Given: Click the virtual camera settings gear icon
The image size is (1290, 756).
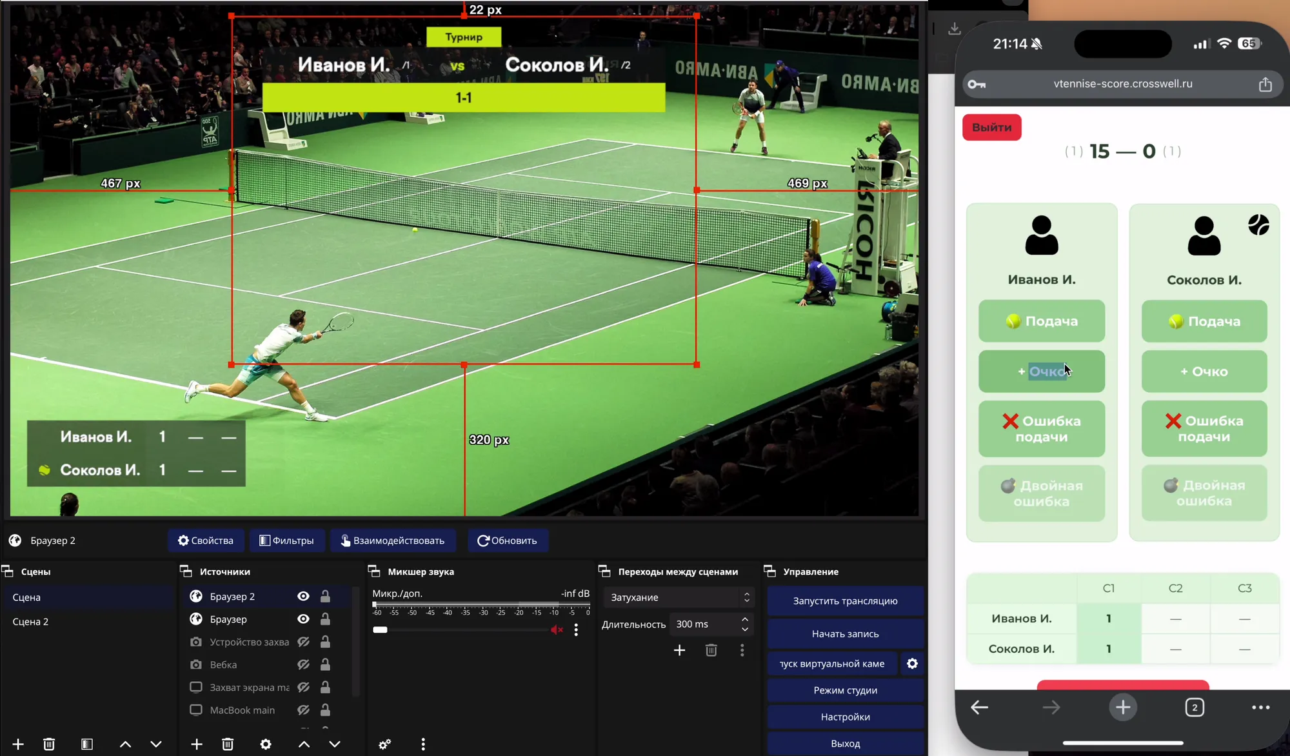Looking at the screenshot, I should point(912,664).
